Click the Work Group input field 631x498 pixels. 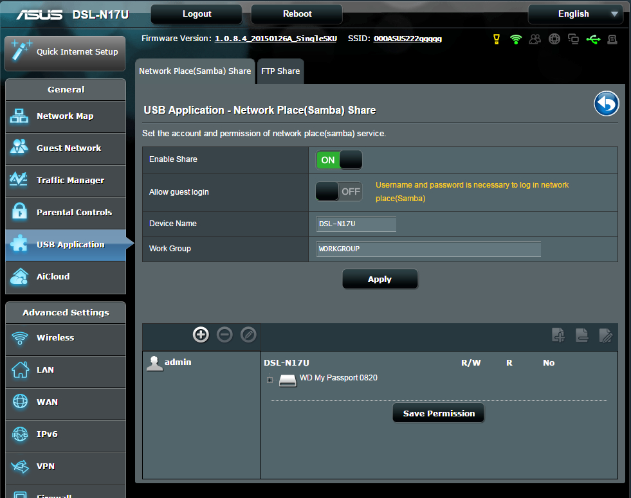tap(428, 249)
